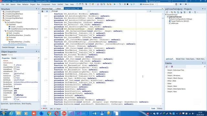207x116 pixels.
Task: Navigate forward with the right arrow
Action: pyautogui.click(x=186, y=4)
